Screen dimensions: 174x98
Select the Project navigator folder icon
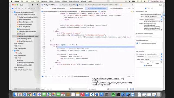13,8
